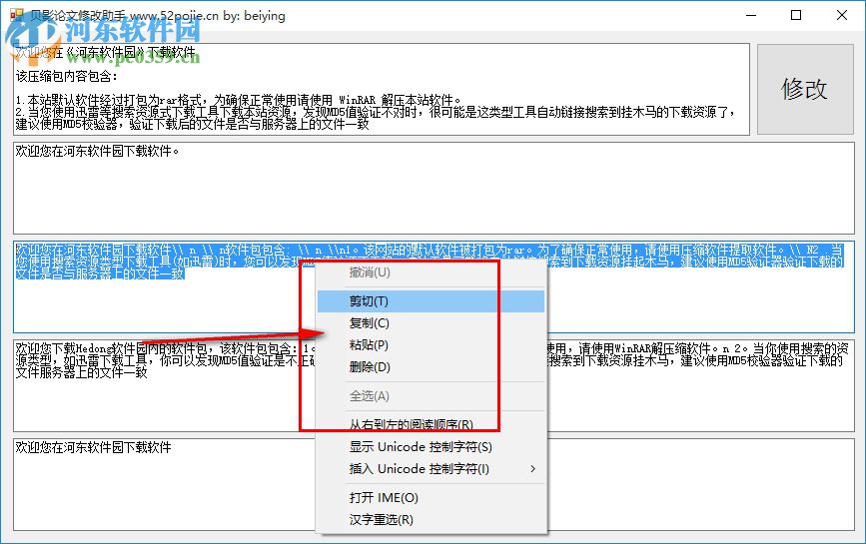Select 删除(D) in the context menu

(431, 367)
